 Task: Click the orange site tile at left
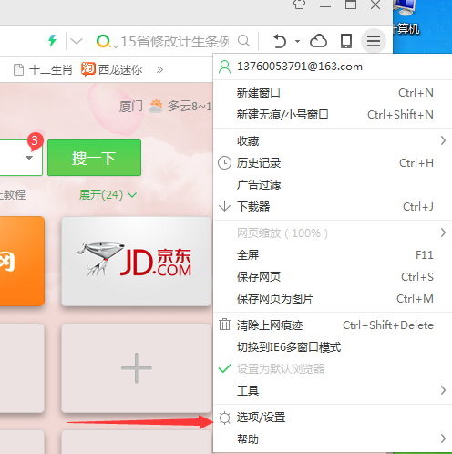point(22,261)
